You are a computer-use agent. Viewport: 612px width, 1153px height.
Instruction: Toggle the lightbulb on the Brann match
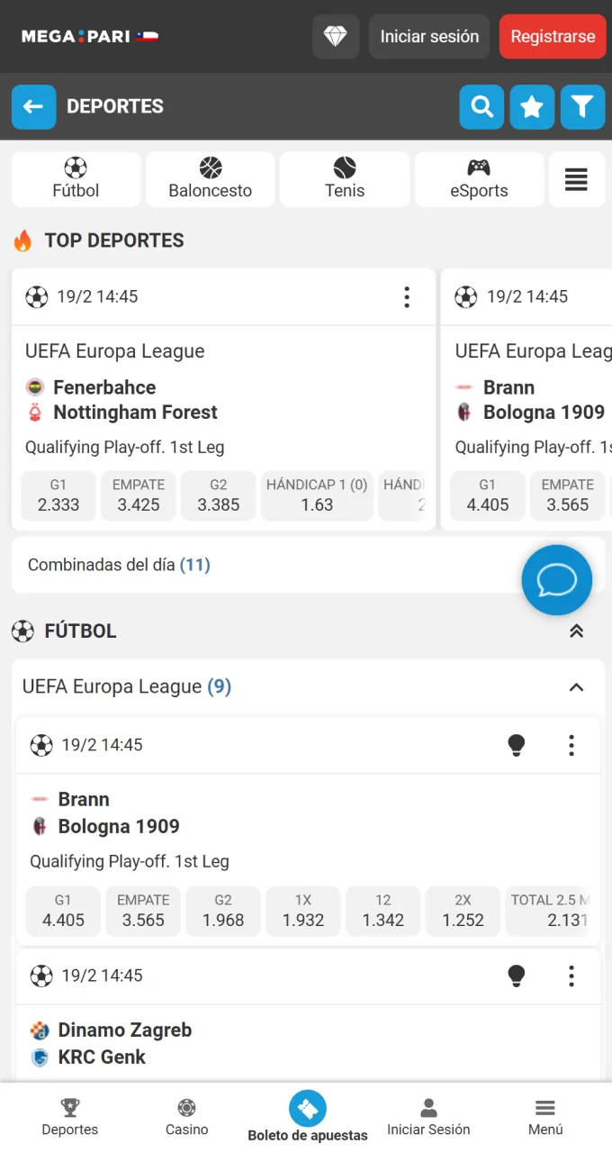point(517,745)
